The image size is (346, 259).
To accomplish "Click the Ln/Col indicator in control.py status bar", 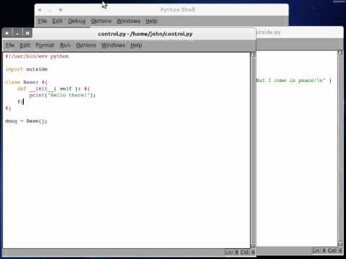I will pos(240,253).
